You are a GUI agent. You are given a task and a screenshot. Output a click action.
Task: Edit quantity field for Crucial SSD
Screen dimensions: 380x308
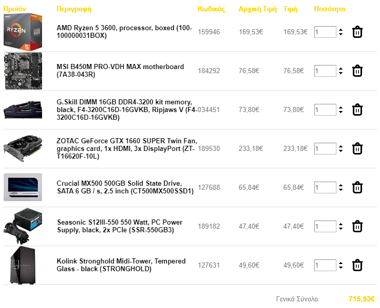pyautogui.click(x=325, y=188)
